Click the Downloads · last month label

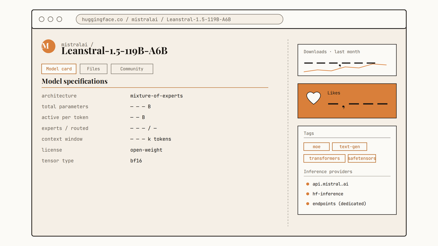pos(332,52)
